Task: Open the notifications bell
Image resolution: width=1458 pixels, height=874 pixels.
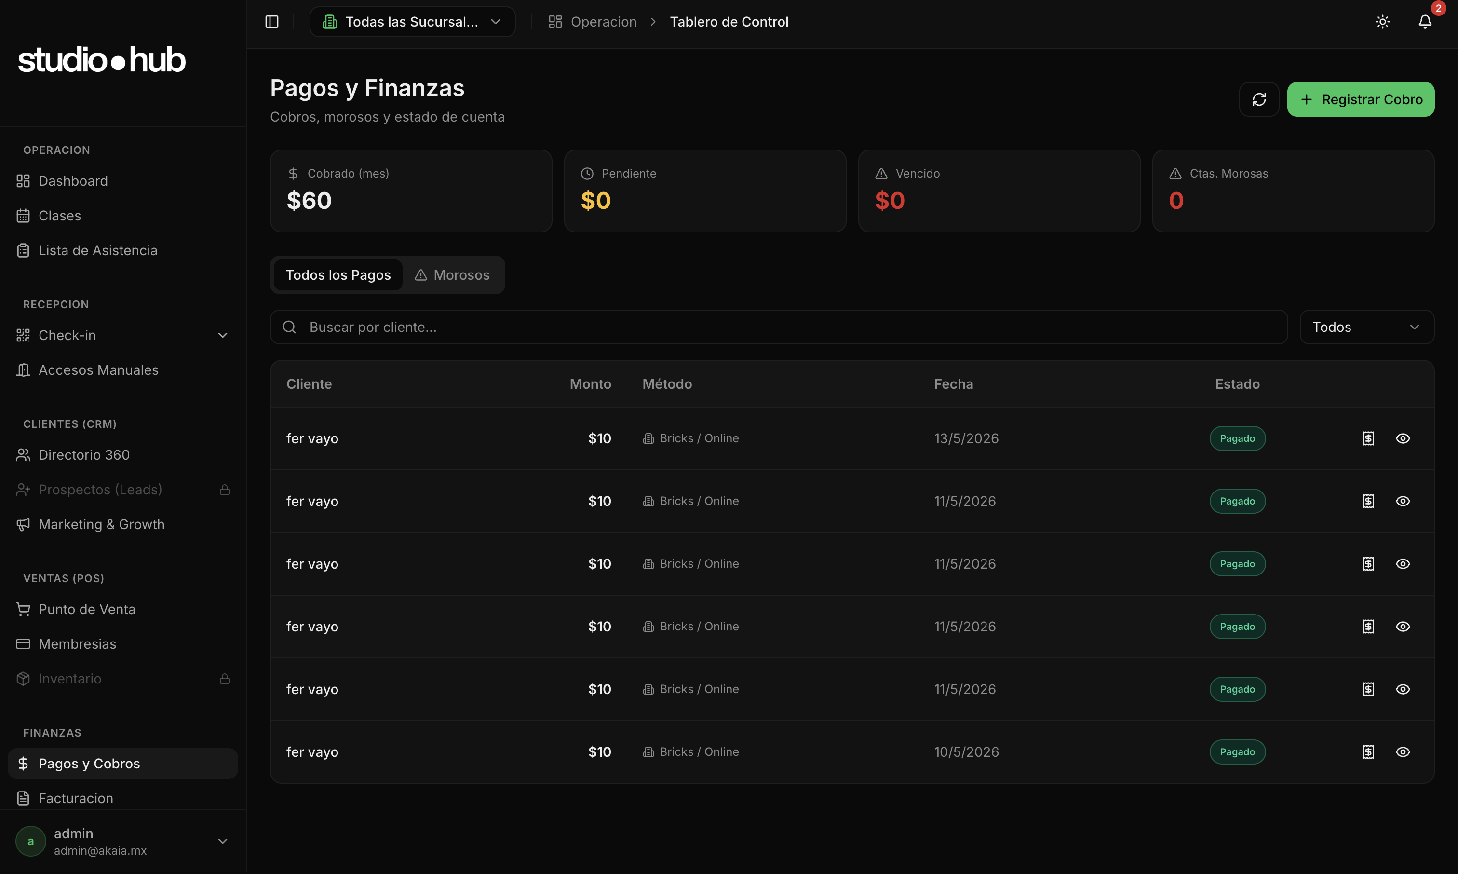Action: 1425,22
